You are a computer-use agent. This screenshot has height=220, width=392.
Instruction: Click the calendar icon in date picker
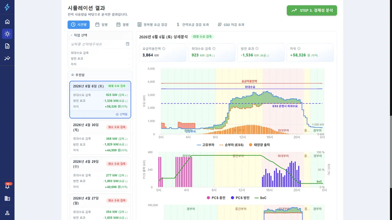[x=127, y=44]
